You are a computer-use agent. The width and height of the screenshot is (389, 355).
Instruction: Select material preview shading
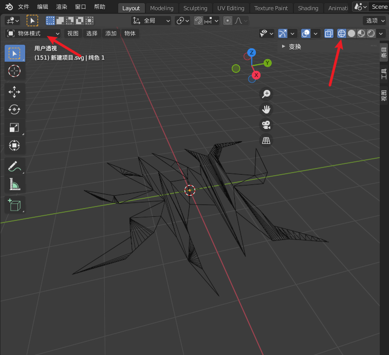(361, 33)
